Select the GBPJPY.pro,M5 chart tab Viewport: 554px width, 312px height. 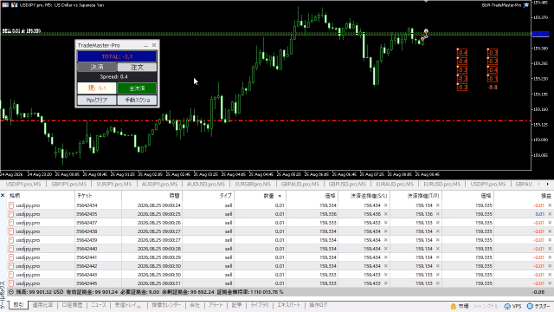(x=69, y=184)
